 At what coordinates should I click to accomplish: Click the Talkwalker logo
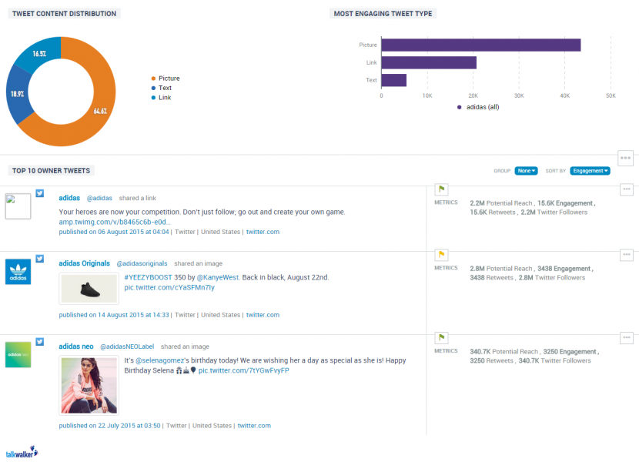22,452
